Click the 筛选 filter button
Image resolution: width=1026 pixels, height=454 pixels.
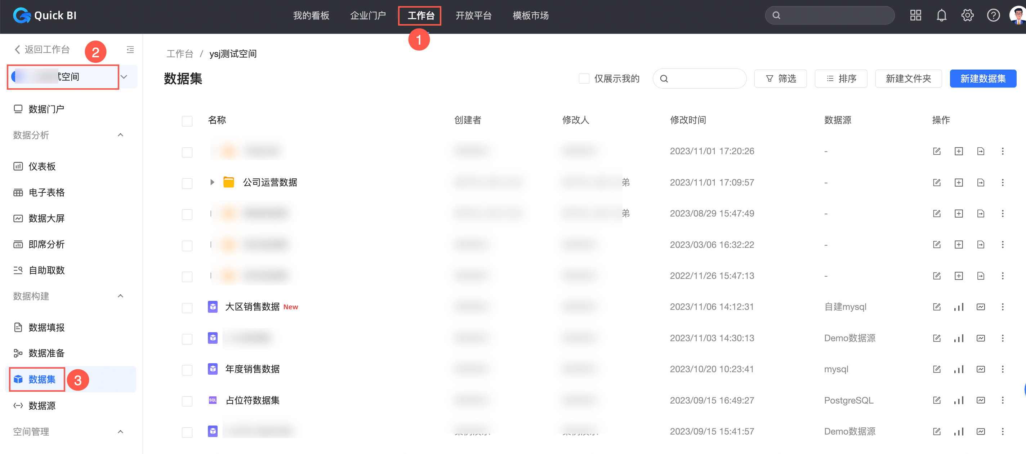tap(780, 79)
